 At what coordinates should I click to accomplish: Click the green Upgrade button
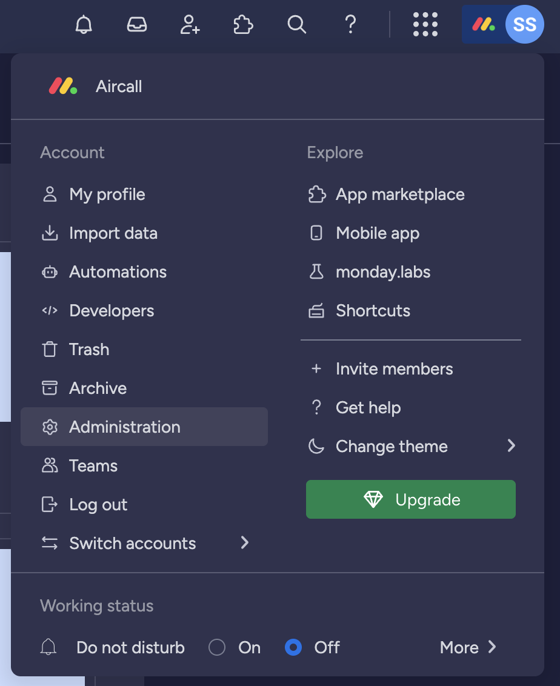point(411,499)
